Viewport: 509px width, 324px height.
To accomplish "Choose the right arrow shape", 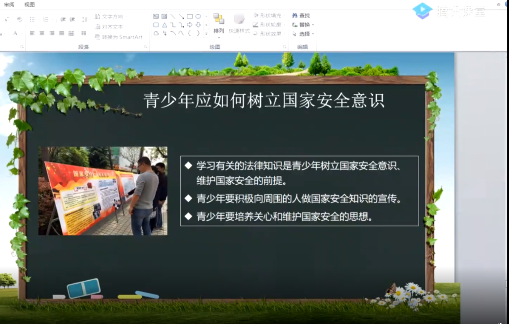I will tap(189, 25).
